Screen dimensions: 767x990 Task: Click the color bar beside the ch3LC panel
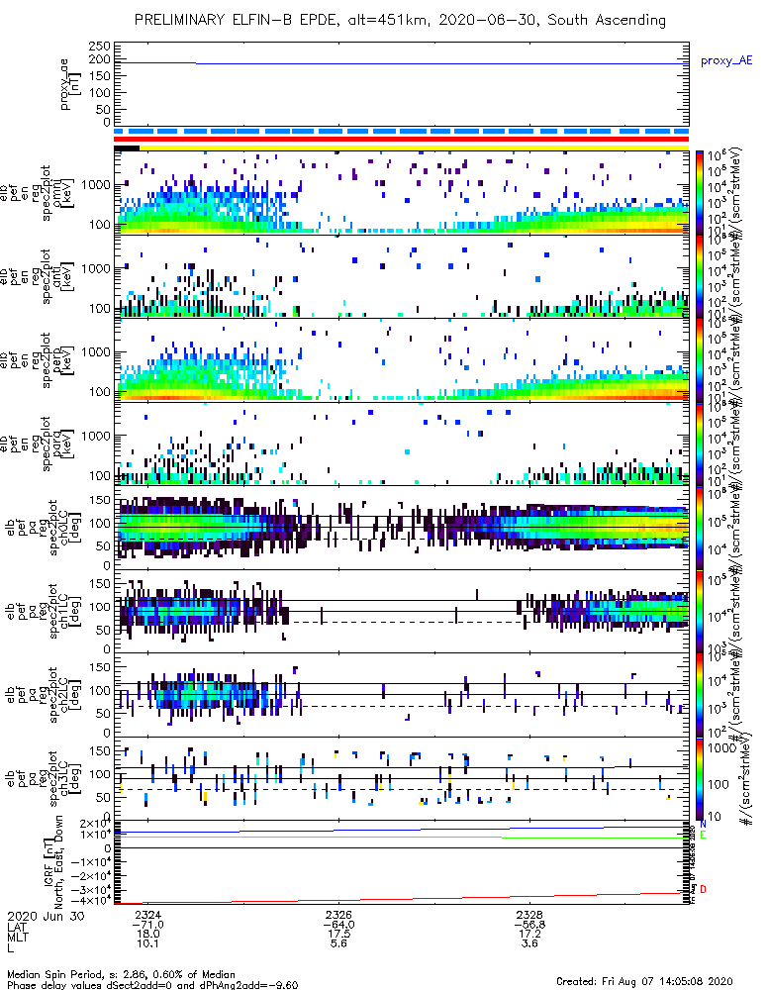pos(699,778)
